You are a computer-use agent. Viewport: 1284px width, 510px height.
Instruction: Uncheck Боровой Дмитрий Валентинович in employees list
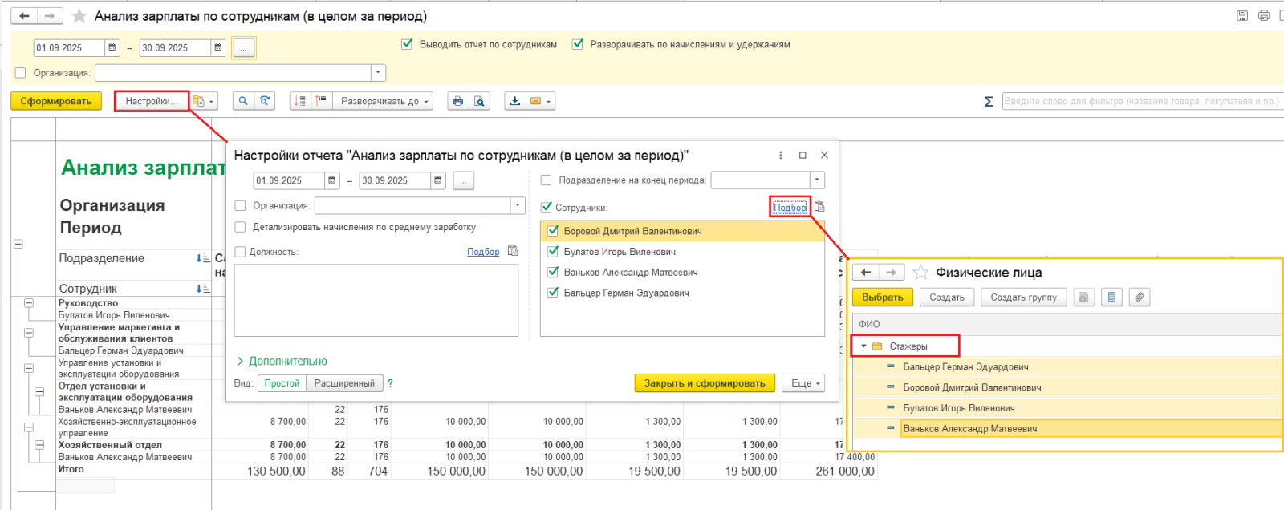click(x=552, y=231)
